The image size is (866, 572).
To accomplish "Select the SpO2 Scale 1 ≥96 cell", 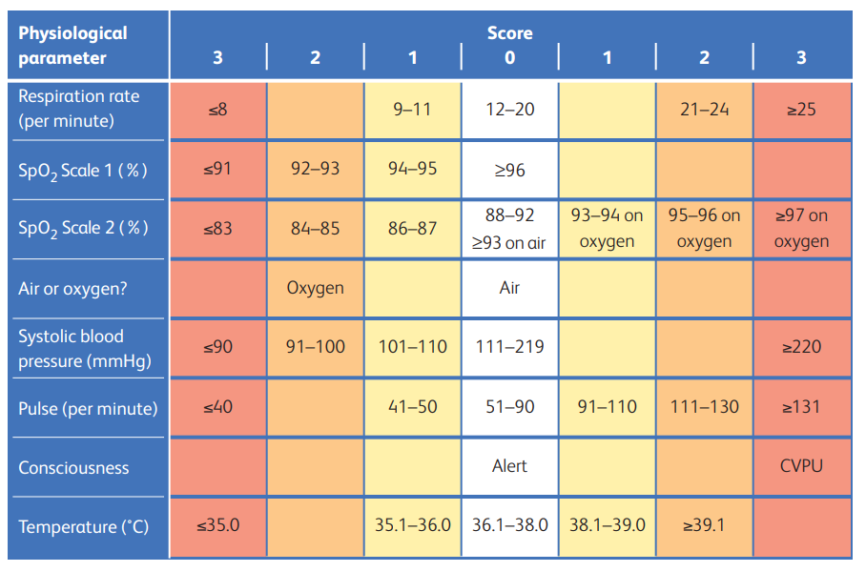I will 509,170.
